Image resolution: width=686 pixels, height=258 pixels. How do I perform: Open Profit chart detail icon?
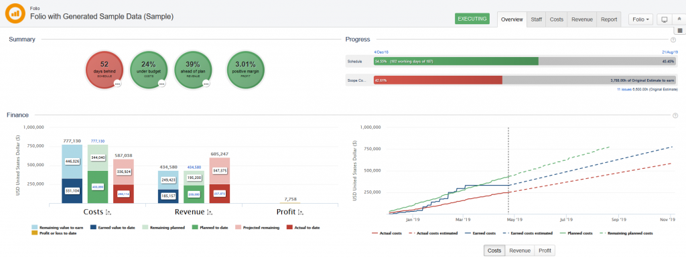pyautogui.click(x=301, y=212)
